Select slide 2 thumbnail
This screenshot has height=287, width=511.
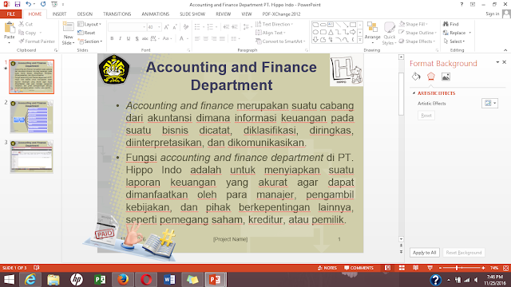[x=32, y=116]
